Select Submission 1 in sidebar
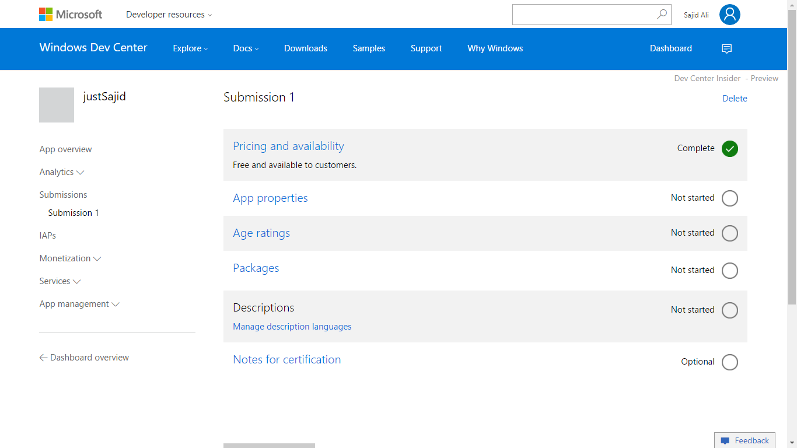This screenshot has height=448, width=797. pyautogui.click(x=74, y=213)
